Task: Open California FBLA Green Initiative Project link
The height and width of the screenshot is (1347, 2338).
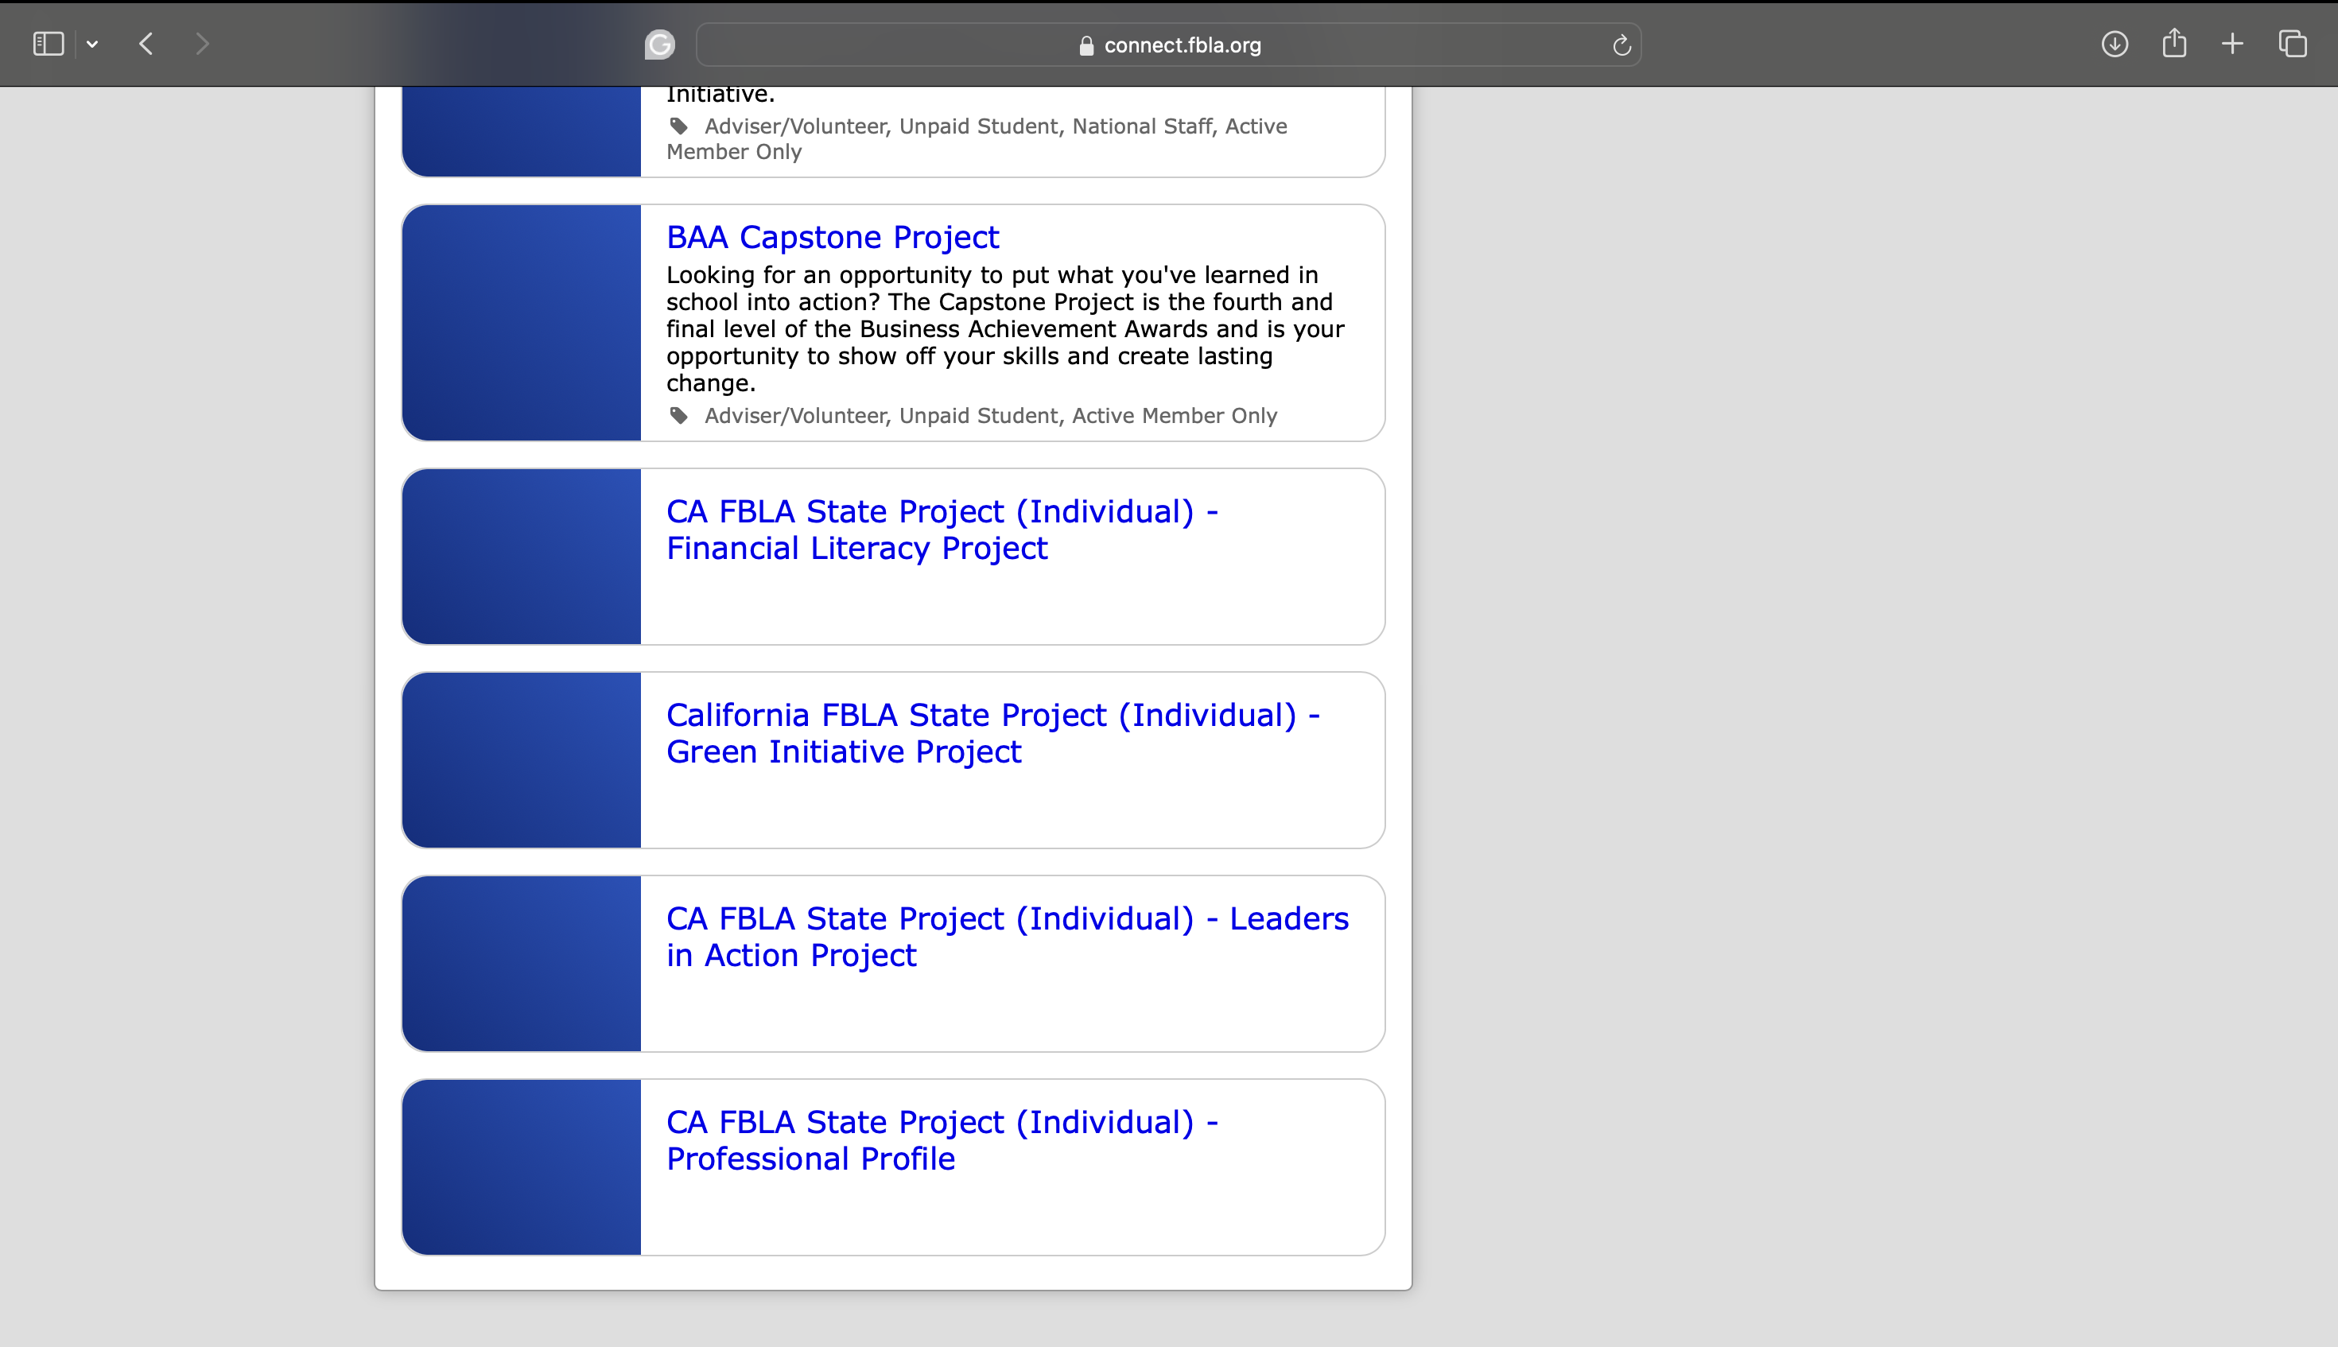Action: point(992,734)
